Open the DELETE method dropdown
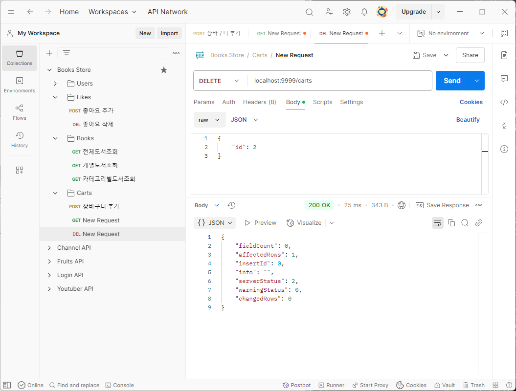This screenshot has height=391, width=516. (x=219, y=81)
